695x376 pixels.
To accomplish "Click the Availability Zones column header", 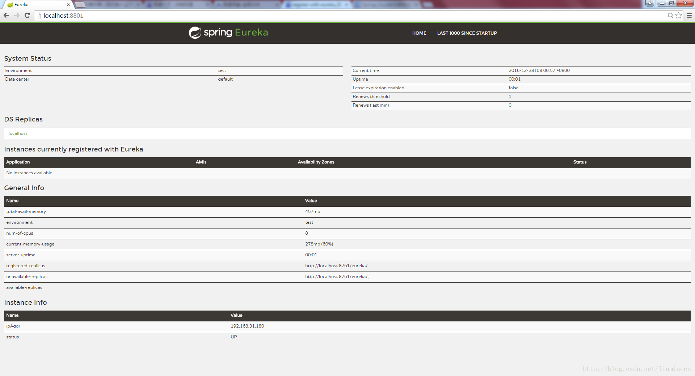I will tap(316, 162).
